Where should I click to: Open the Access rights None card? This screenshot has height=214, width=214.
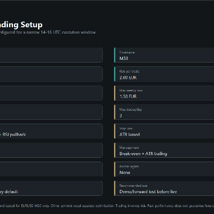[x=164, y=169]
